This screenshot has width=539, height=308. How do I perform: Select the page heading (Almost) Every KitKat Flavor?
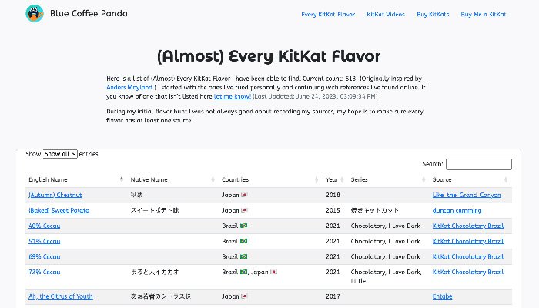click(269, 56)
